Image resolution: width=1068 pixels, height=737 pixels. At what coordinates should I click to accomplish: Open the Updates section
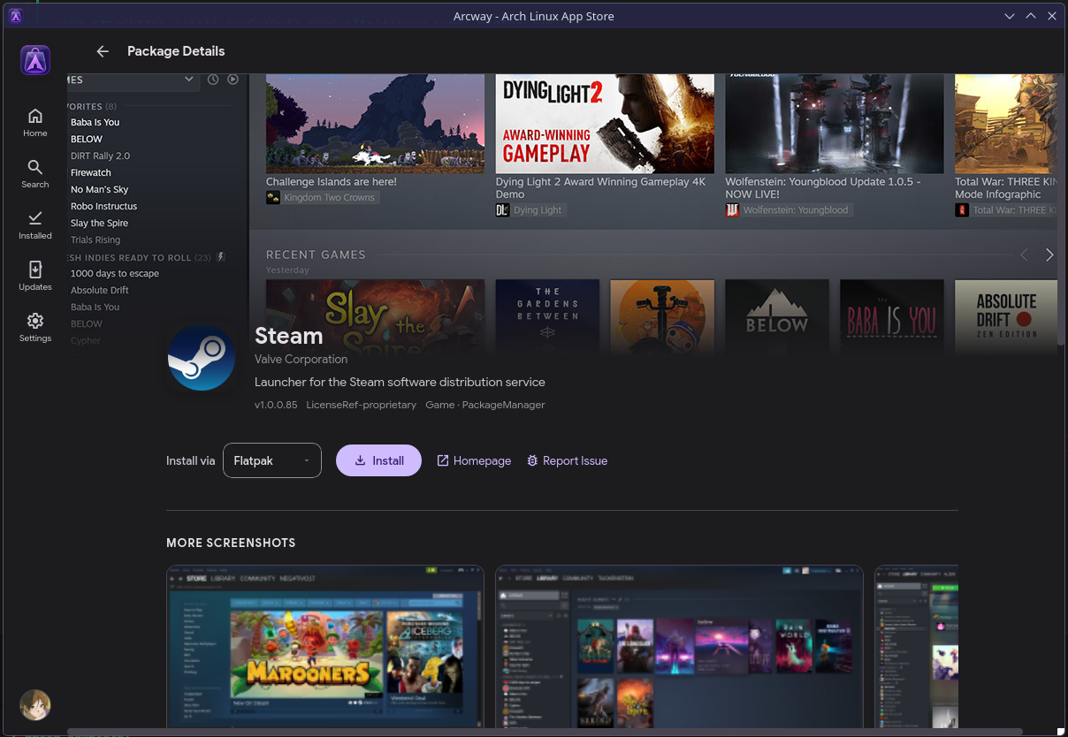pyautogui.click(x=35, y=276)
